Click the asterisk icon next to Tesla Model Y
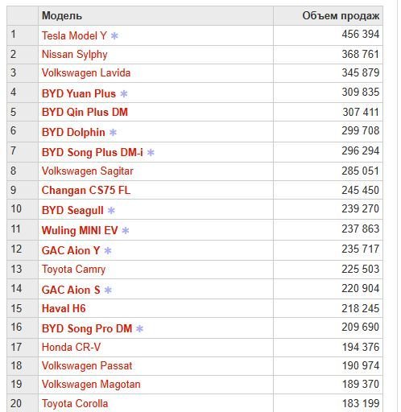 point(114,35)
